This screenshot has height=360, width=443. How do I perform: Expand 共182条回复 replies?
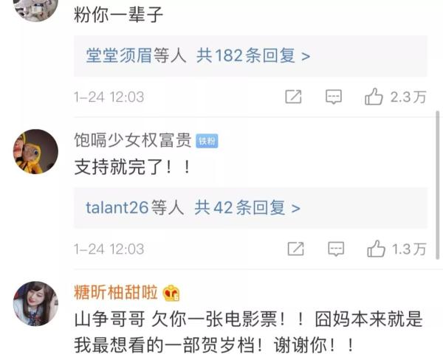pyautogui.click(x=253, y=55)
